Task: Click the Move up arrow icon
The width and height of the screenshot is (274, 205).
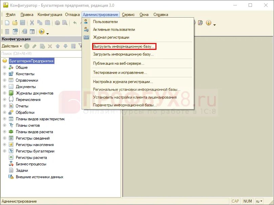Action: (x=58, y=46)
